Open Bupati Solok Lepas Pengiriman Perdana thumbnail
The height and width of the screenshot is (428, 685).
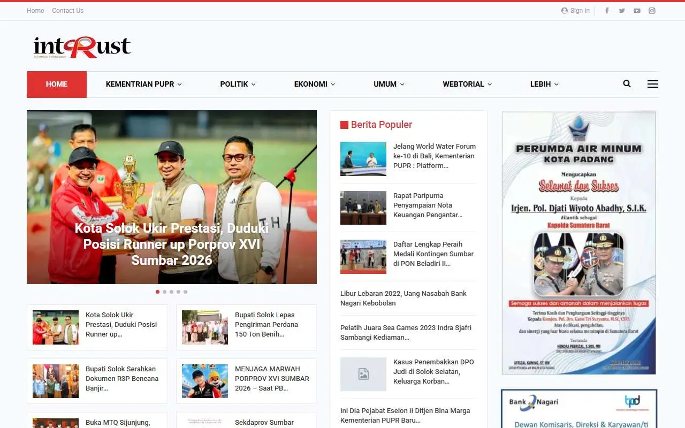[205, 327]
